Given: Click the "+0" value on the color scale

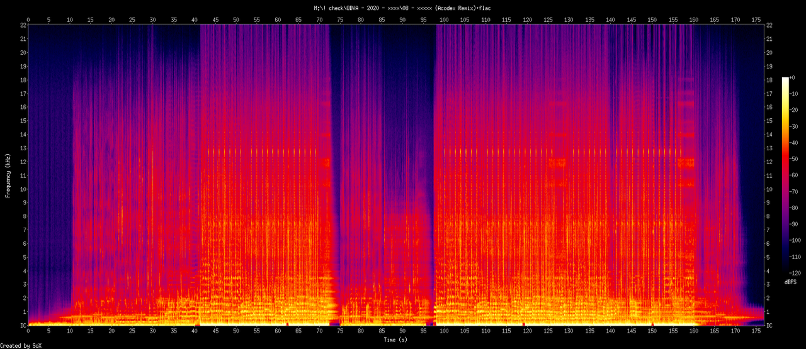Looking at the screenshot, I should [793, 77].
